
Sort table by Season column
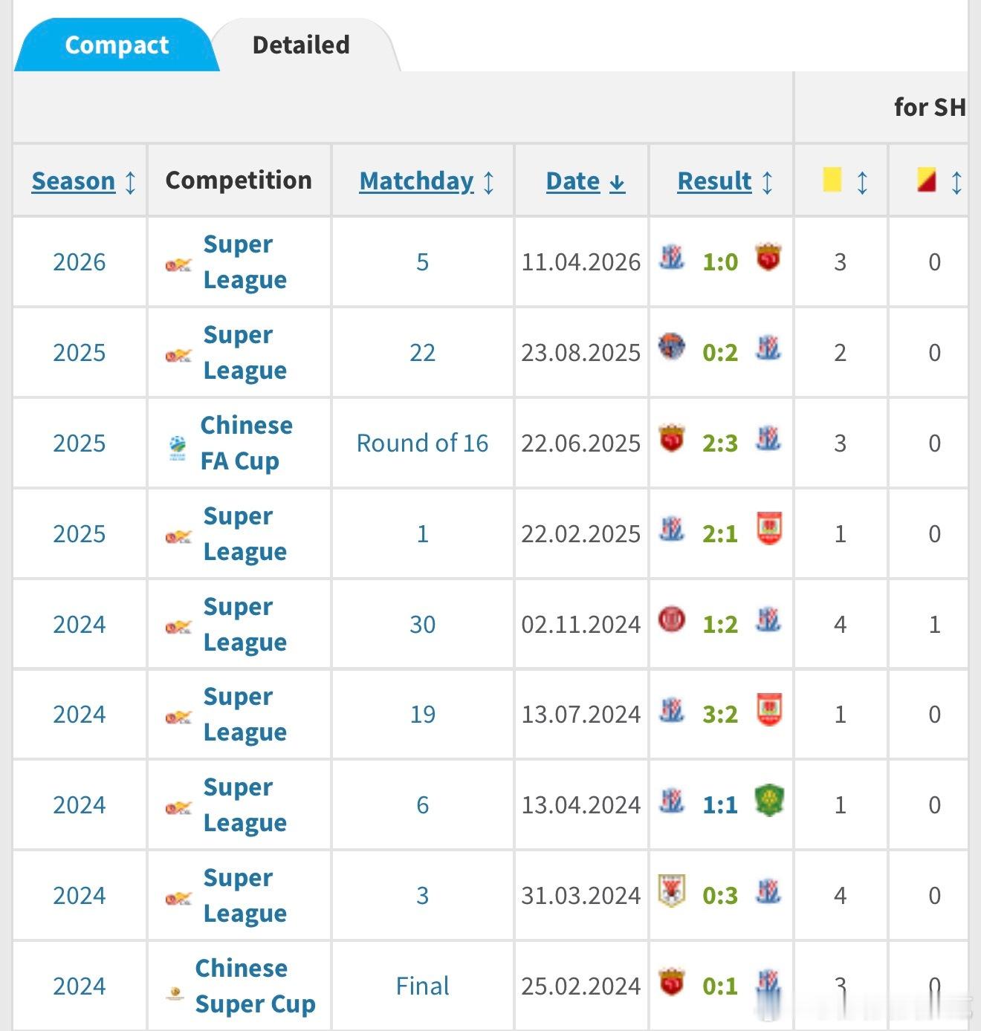tap(74, 181)
